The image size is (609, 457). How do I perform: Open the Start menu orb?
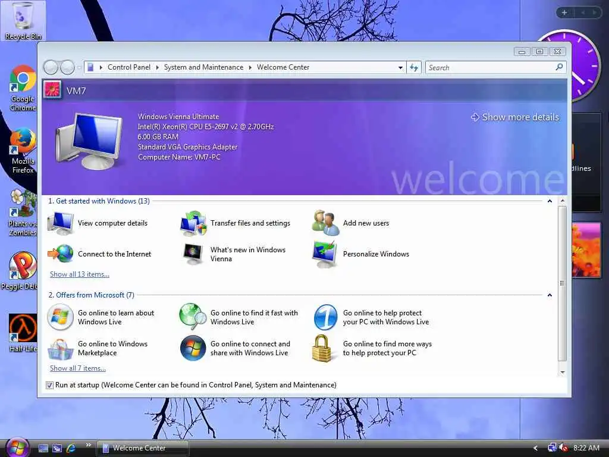pos(17,447)
